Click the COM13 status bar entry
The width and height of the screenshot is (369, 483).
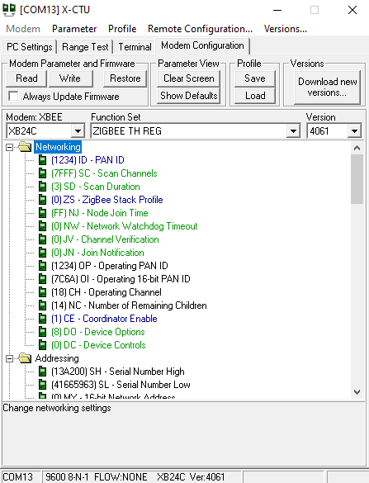(17, 477)
